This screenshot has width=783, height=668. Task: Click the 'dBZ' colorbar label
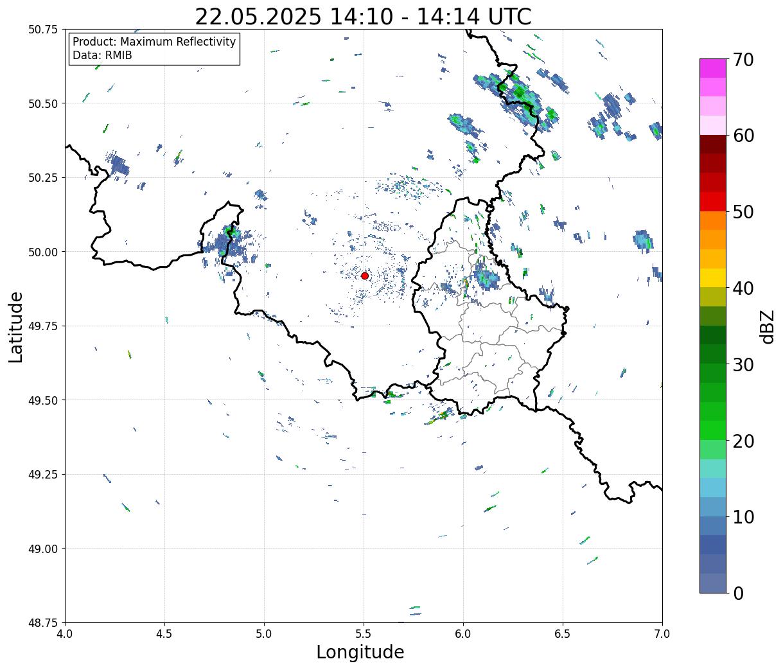(767, 326)
